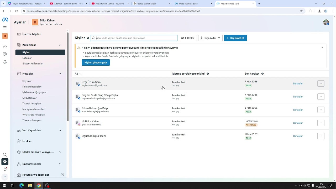Click info icon beside Son hareket
Image resolution: width=336 pixels, height=189 pixels.
(x=262, y=74)
